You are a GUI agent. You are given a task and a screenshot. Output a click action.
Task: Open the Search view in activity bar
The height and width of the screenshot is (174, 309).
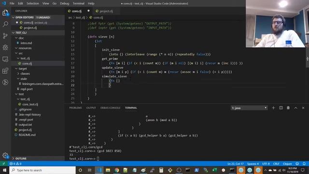[5, 24]
